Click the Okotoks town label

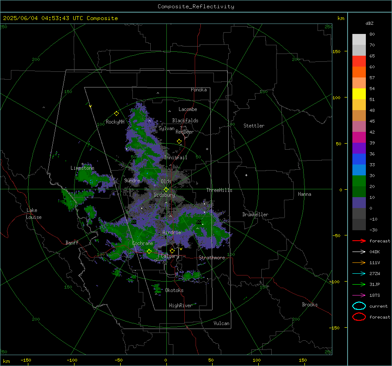click(174, 290)
